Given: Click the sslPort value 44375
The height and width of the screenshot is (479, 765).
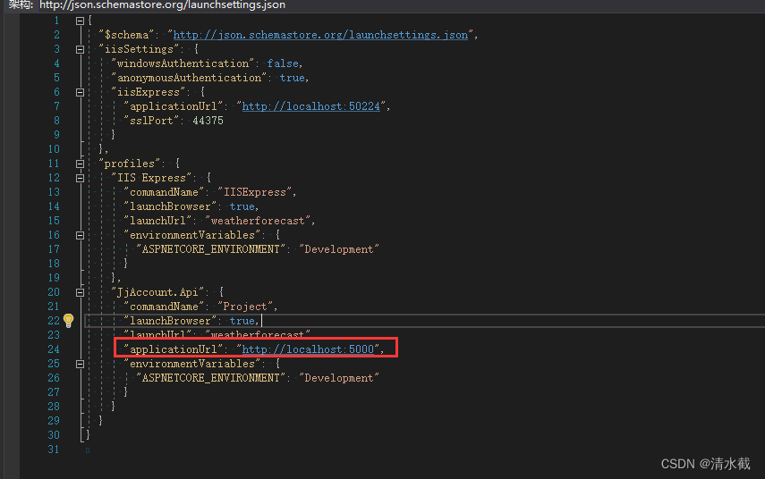Looking at the screenshot, I should 208,121.
